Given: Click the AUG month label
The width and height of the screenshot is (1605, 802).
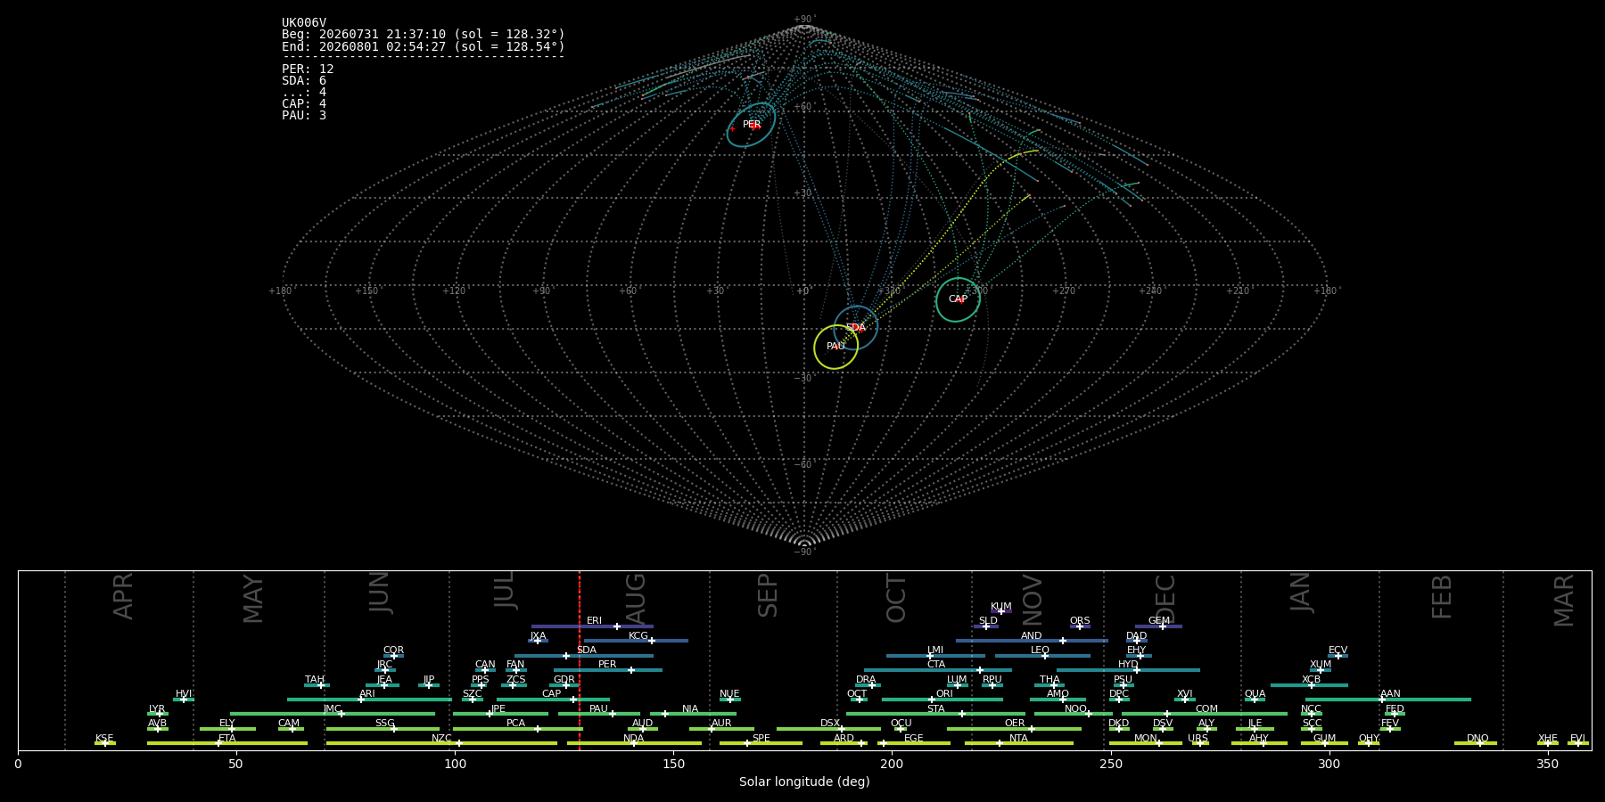Looking at the screenshot, I should (x=637, y=599).
